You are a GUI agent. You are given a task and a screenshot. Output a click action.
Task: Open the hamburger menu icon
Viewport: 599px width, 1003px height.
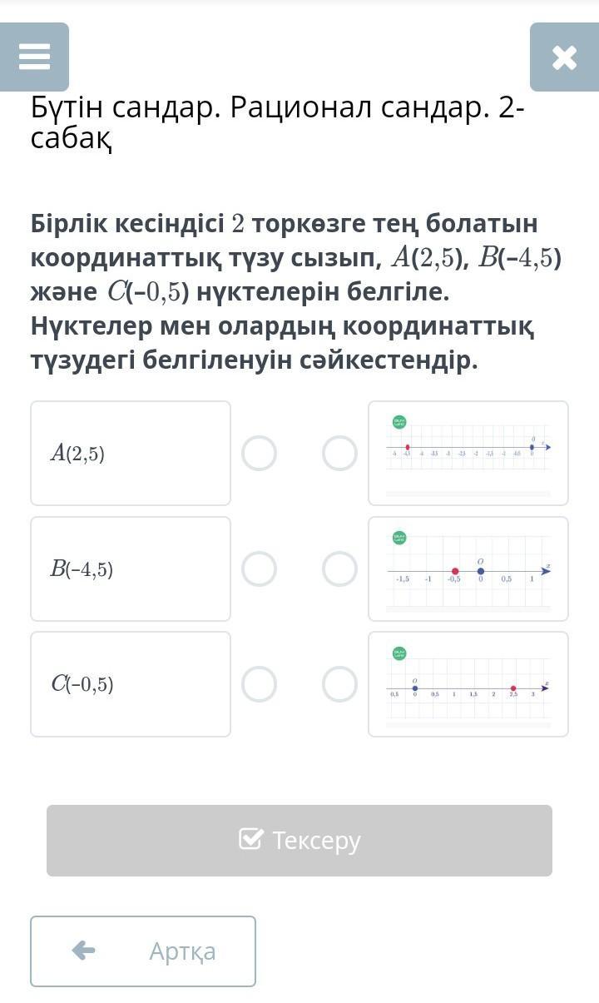pos(34,57)
